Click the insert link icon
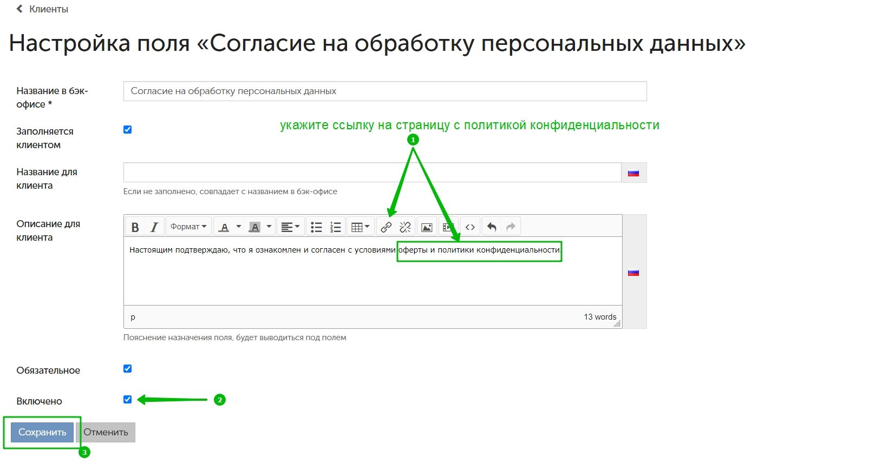 [386, 227]
